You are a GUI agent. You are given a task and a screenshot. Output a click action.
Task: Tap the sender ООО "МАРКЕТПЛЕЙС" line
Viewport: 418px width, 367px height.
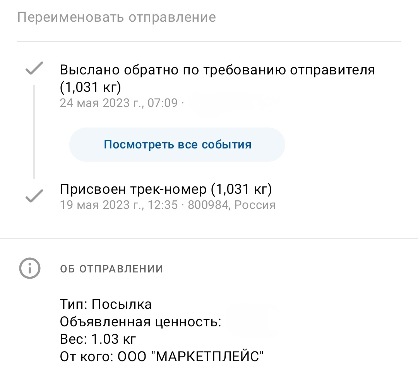[x=162, y=357]
